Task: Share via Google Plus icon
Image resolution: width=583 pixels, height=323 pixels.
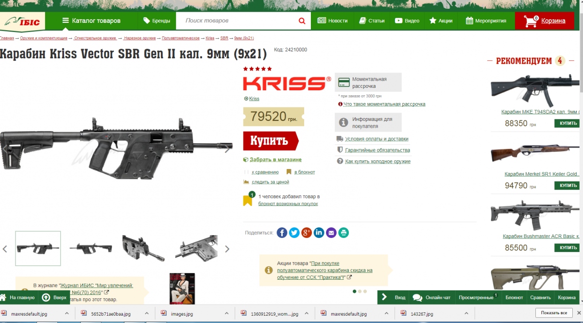Action: (307, 233)
